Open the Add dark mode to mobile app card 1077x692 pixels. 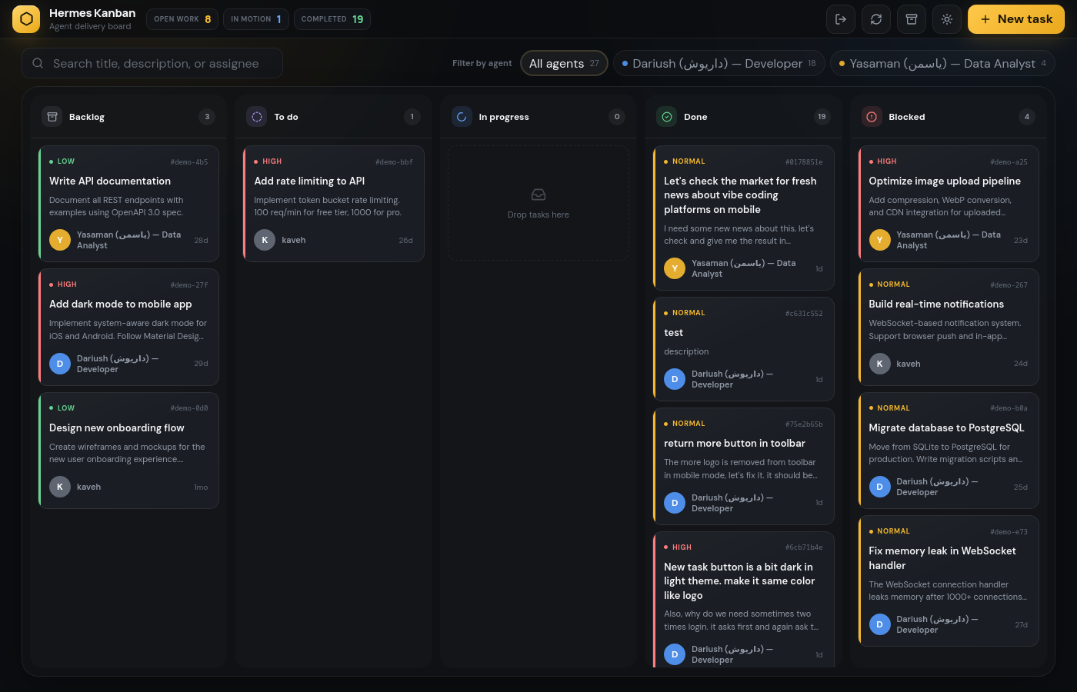(129, 328)
